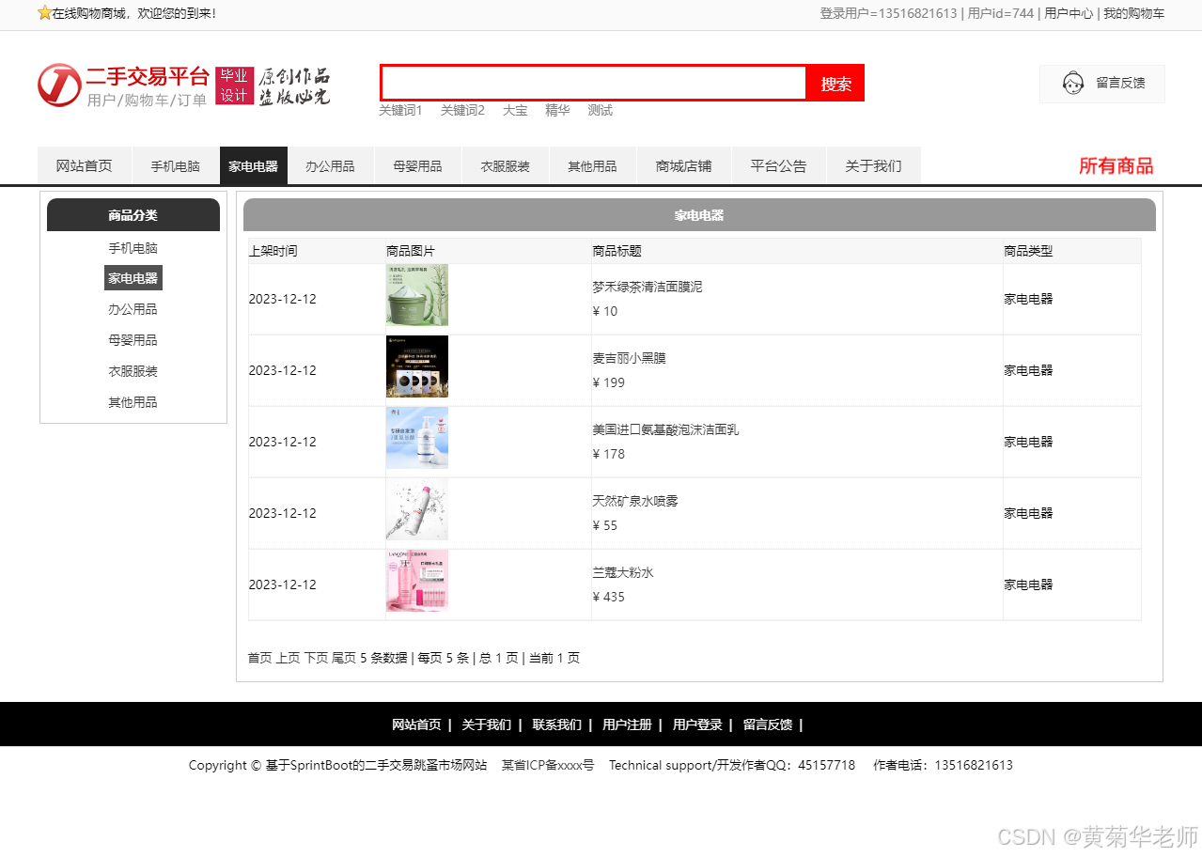The width and height of the screenshot is (1202, 857).
Task: Click the site logo icon
Action: click(x=58, y=86)
